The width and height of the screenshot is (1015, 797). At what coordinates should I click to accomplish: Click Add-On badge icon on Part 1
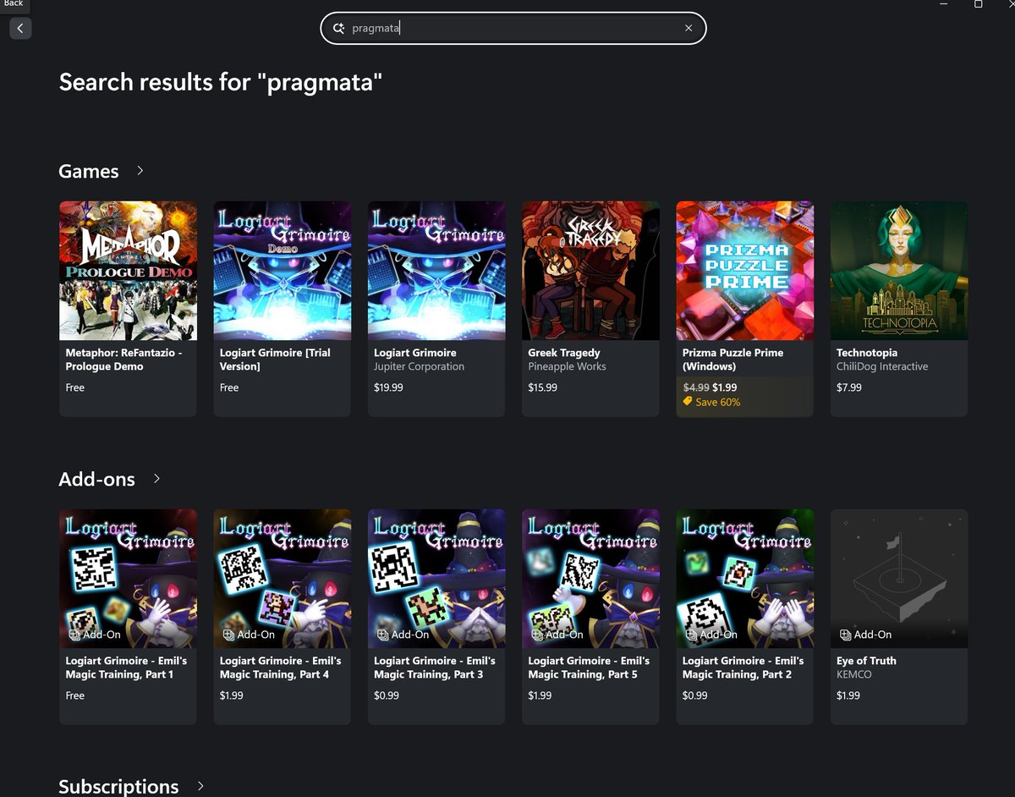74,635
